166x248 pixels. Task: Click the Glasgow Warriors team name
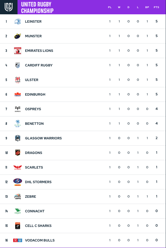coord(43,138)
